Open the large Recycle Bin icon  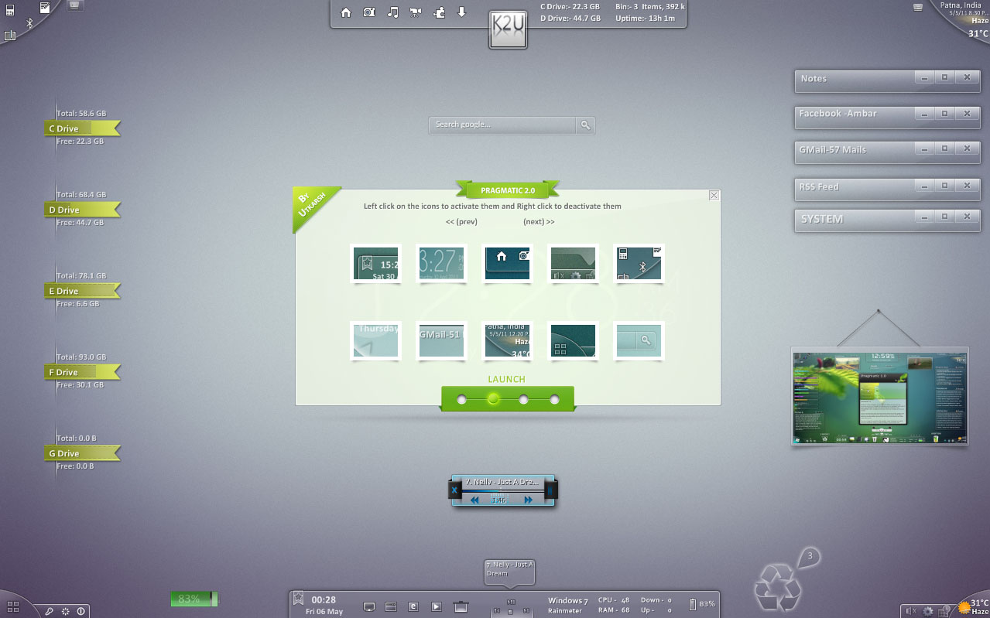(x=777, y=589)
